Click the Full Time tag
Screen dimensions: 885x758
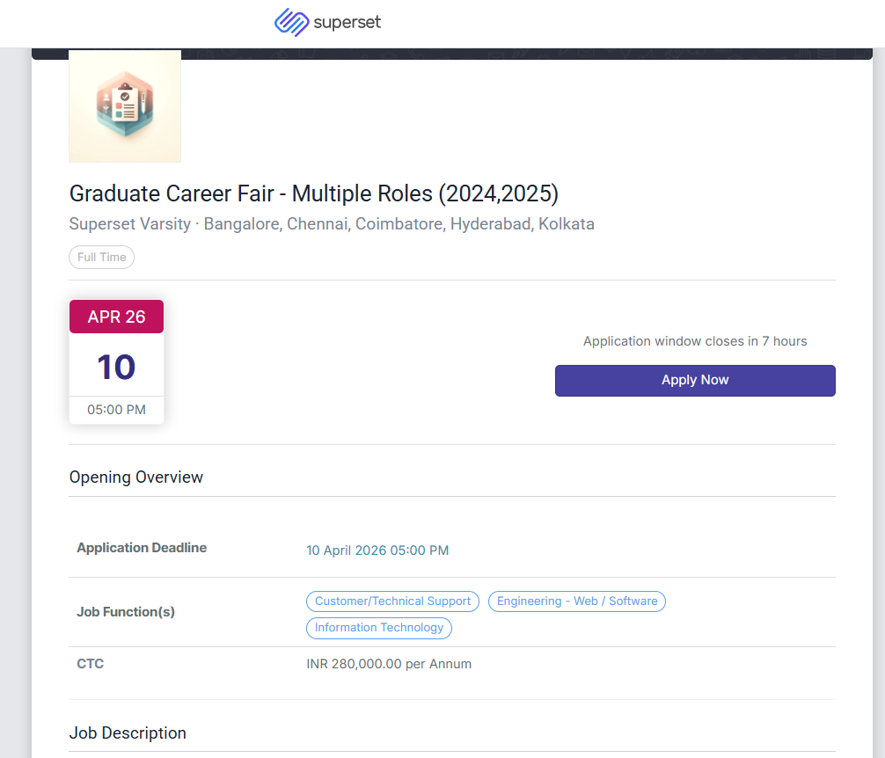click(101, 258)
